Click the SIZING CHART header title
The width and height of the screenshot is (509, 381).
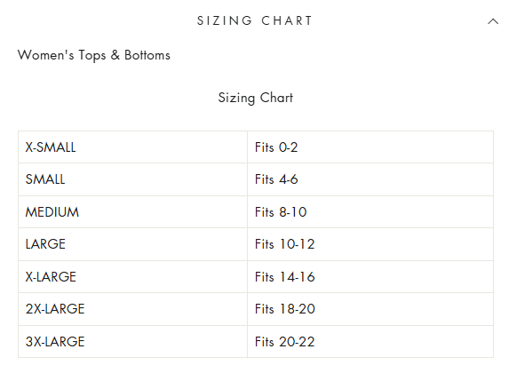pos(255,20)
